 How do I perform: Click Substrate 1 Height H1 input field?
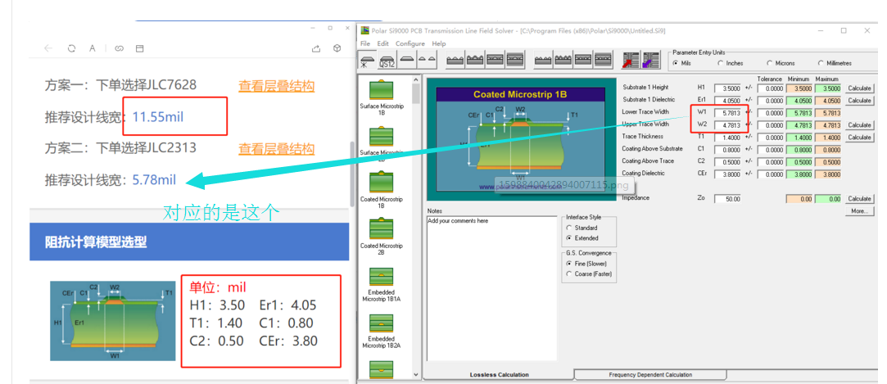coord(727,88)
